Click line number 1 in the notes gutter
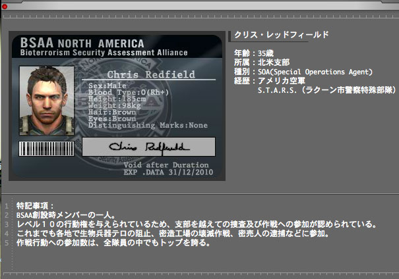 tap(7, 206)
